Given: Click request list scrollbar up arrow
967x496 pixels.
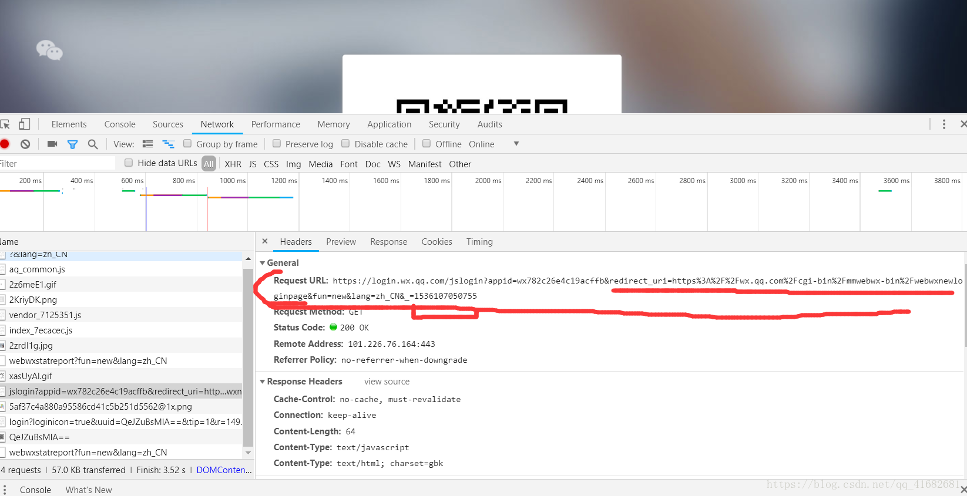Looking at the screenshot, I should pos(248,259).
